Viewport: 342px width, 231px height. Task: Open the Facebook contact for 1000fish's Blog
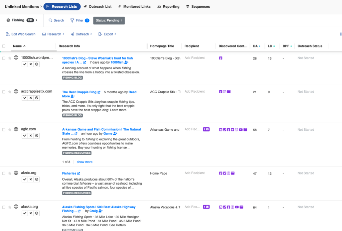(220, 57)
